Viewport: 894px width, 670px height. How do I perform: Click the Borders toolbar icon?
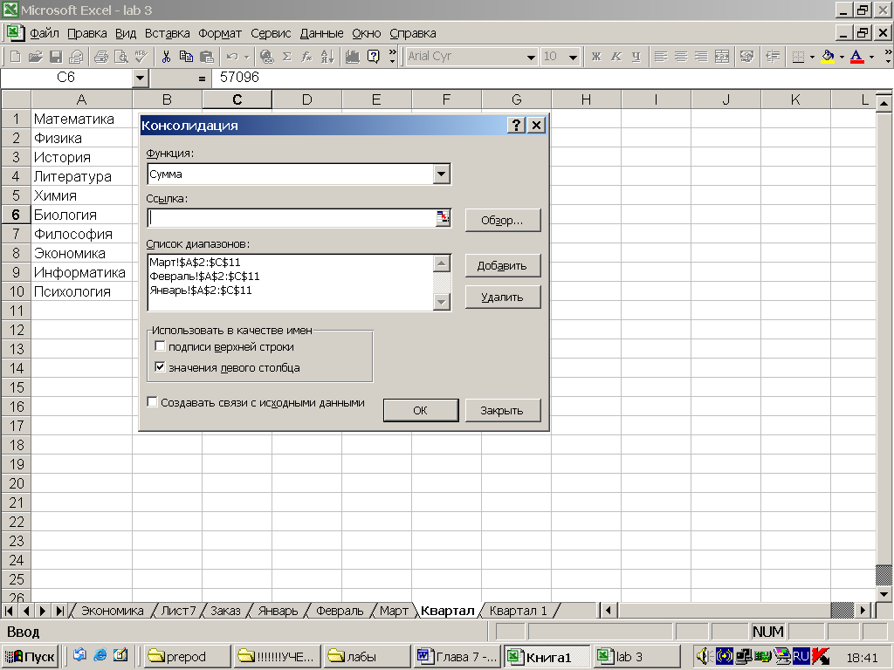click(x=798, y=57)
